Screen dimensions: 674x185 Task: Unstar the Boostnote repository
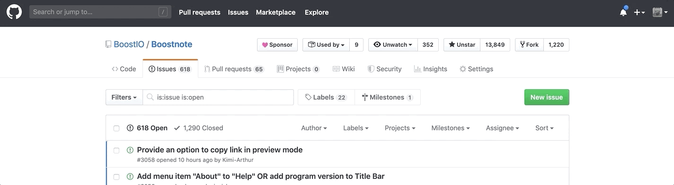[462, 45]
